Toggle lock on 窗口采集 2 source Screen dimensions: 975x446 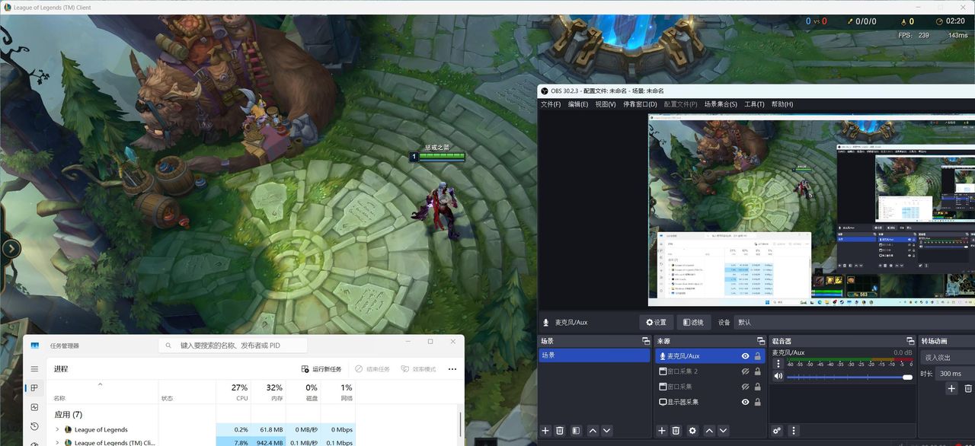click(x=758, y=371)
